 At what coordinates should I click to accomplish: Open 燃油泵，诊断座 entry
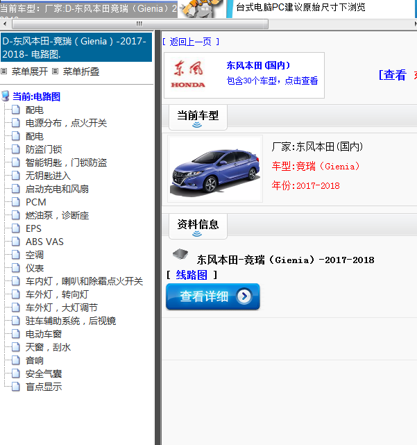pyautogui.click(x=57, y=215)
